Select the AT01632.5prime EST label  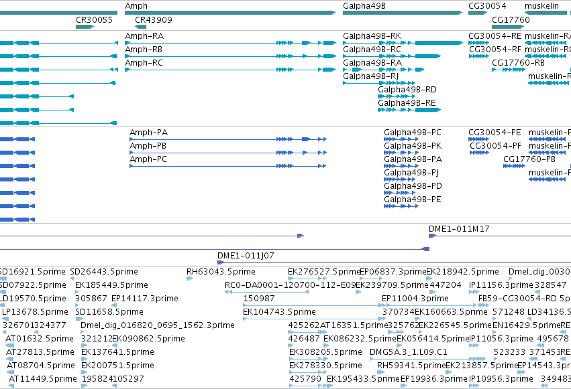40,339
